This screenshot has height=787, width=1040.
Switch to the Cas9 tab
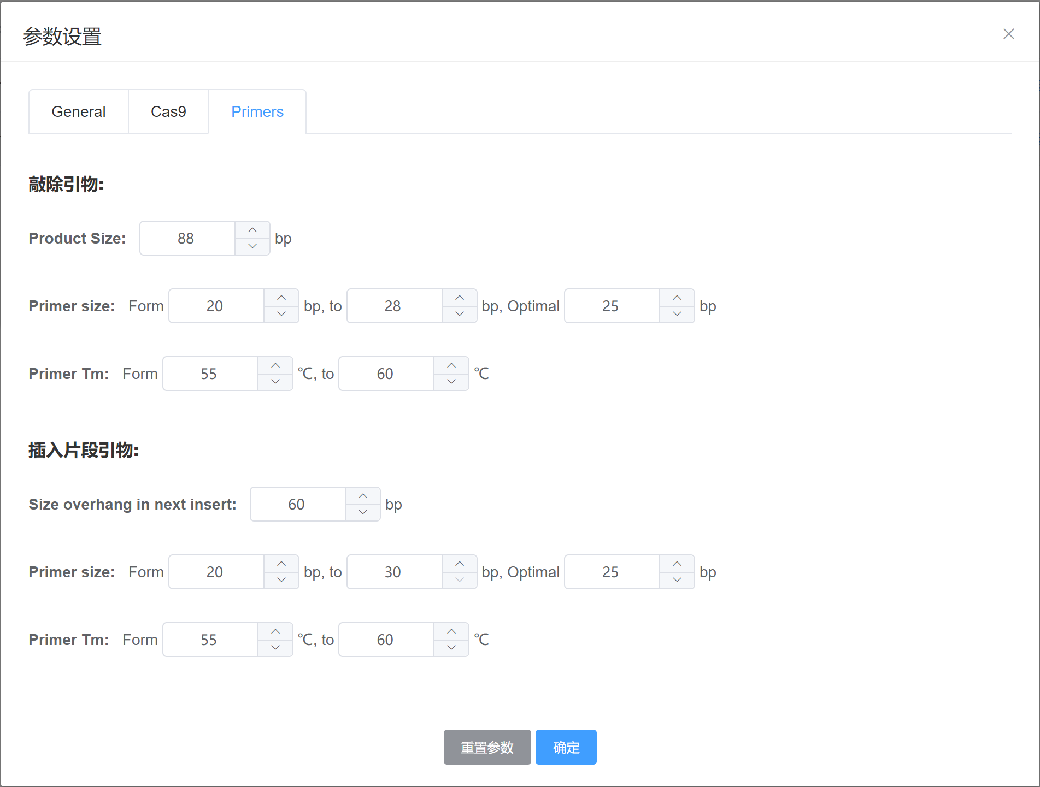click(x=168, y=111)
